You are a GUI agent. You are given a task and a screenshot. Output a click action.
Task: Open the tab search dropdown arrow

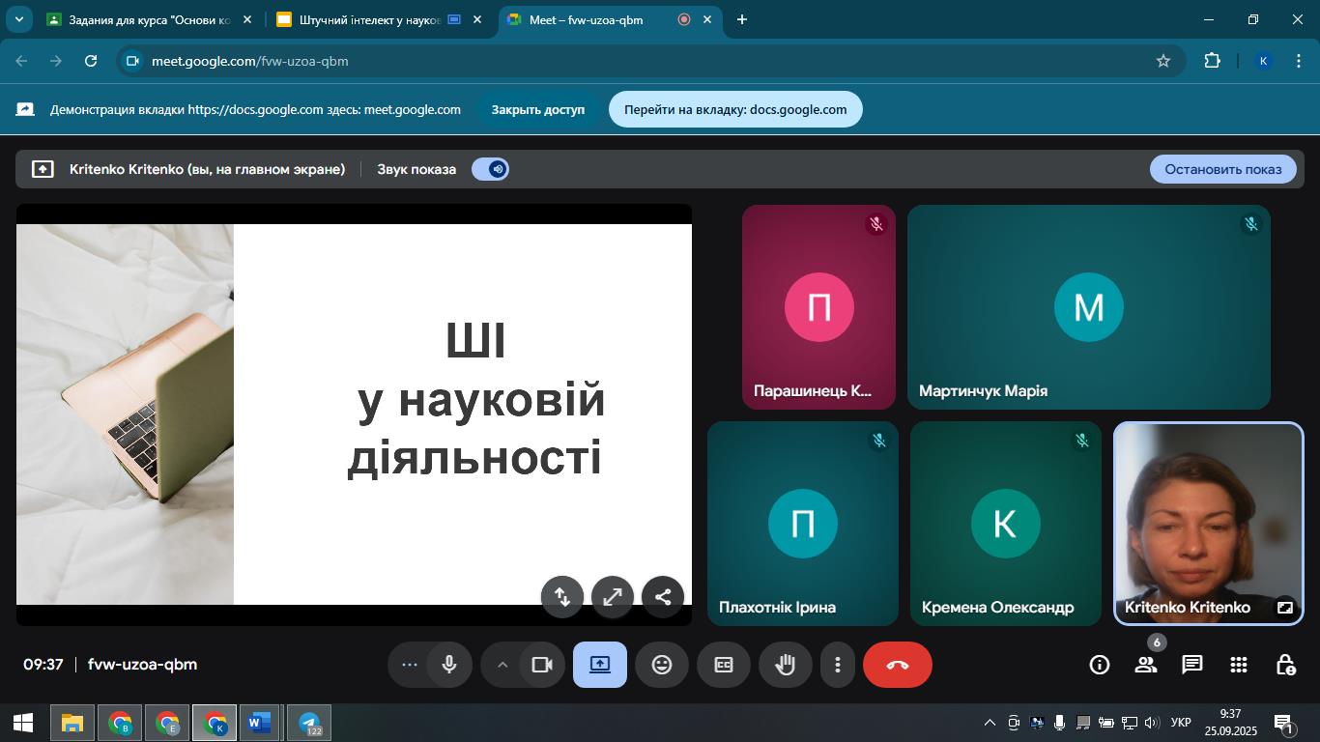click(18, 19)
